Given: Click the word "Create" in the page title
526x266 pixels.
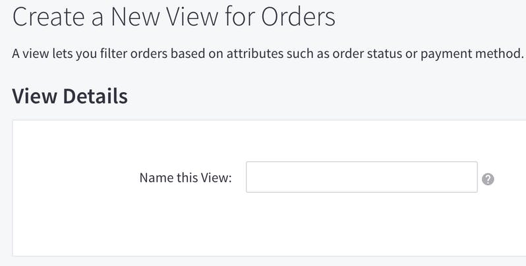Looking at the screenshot, I should click(x=48, y=16).
